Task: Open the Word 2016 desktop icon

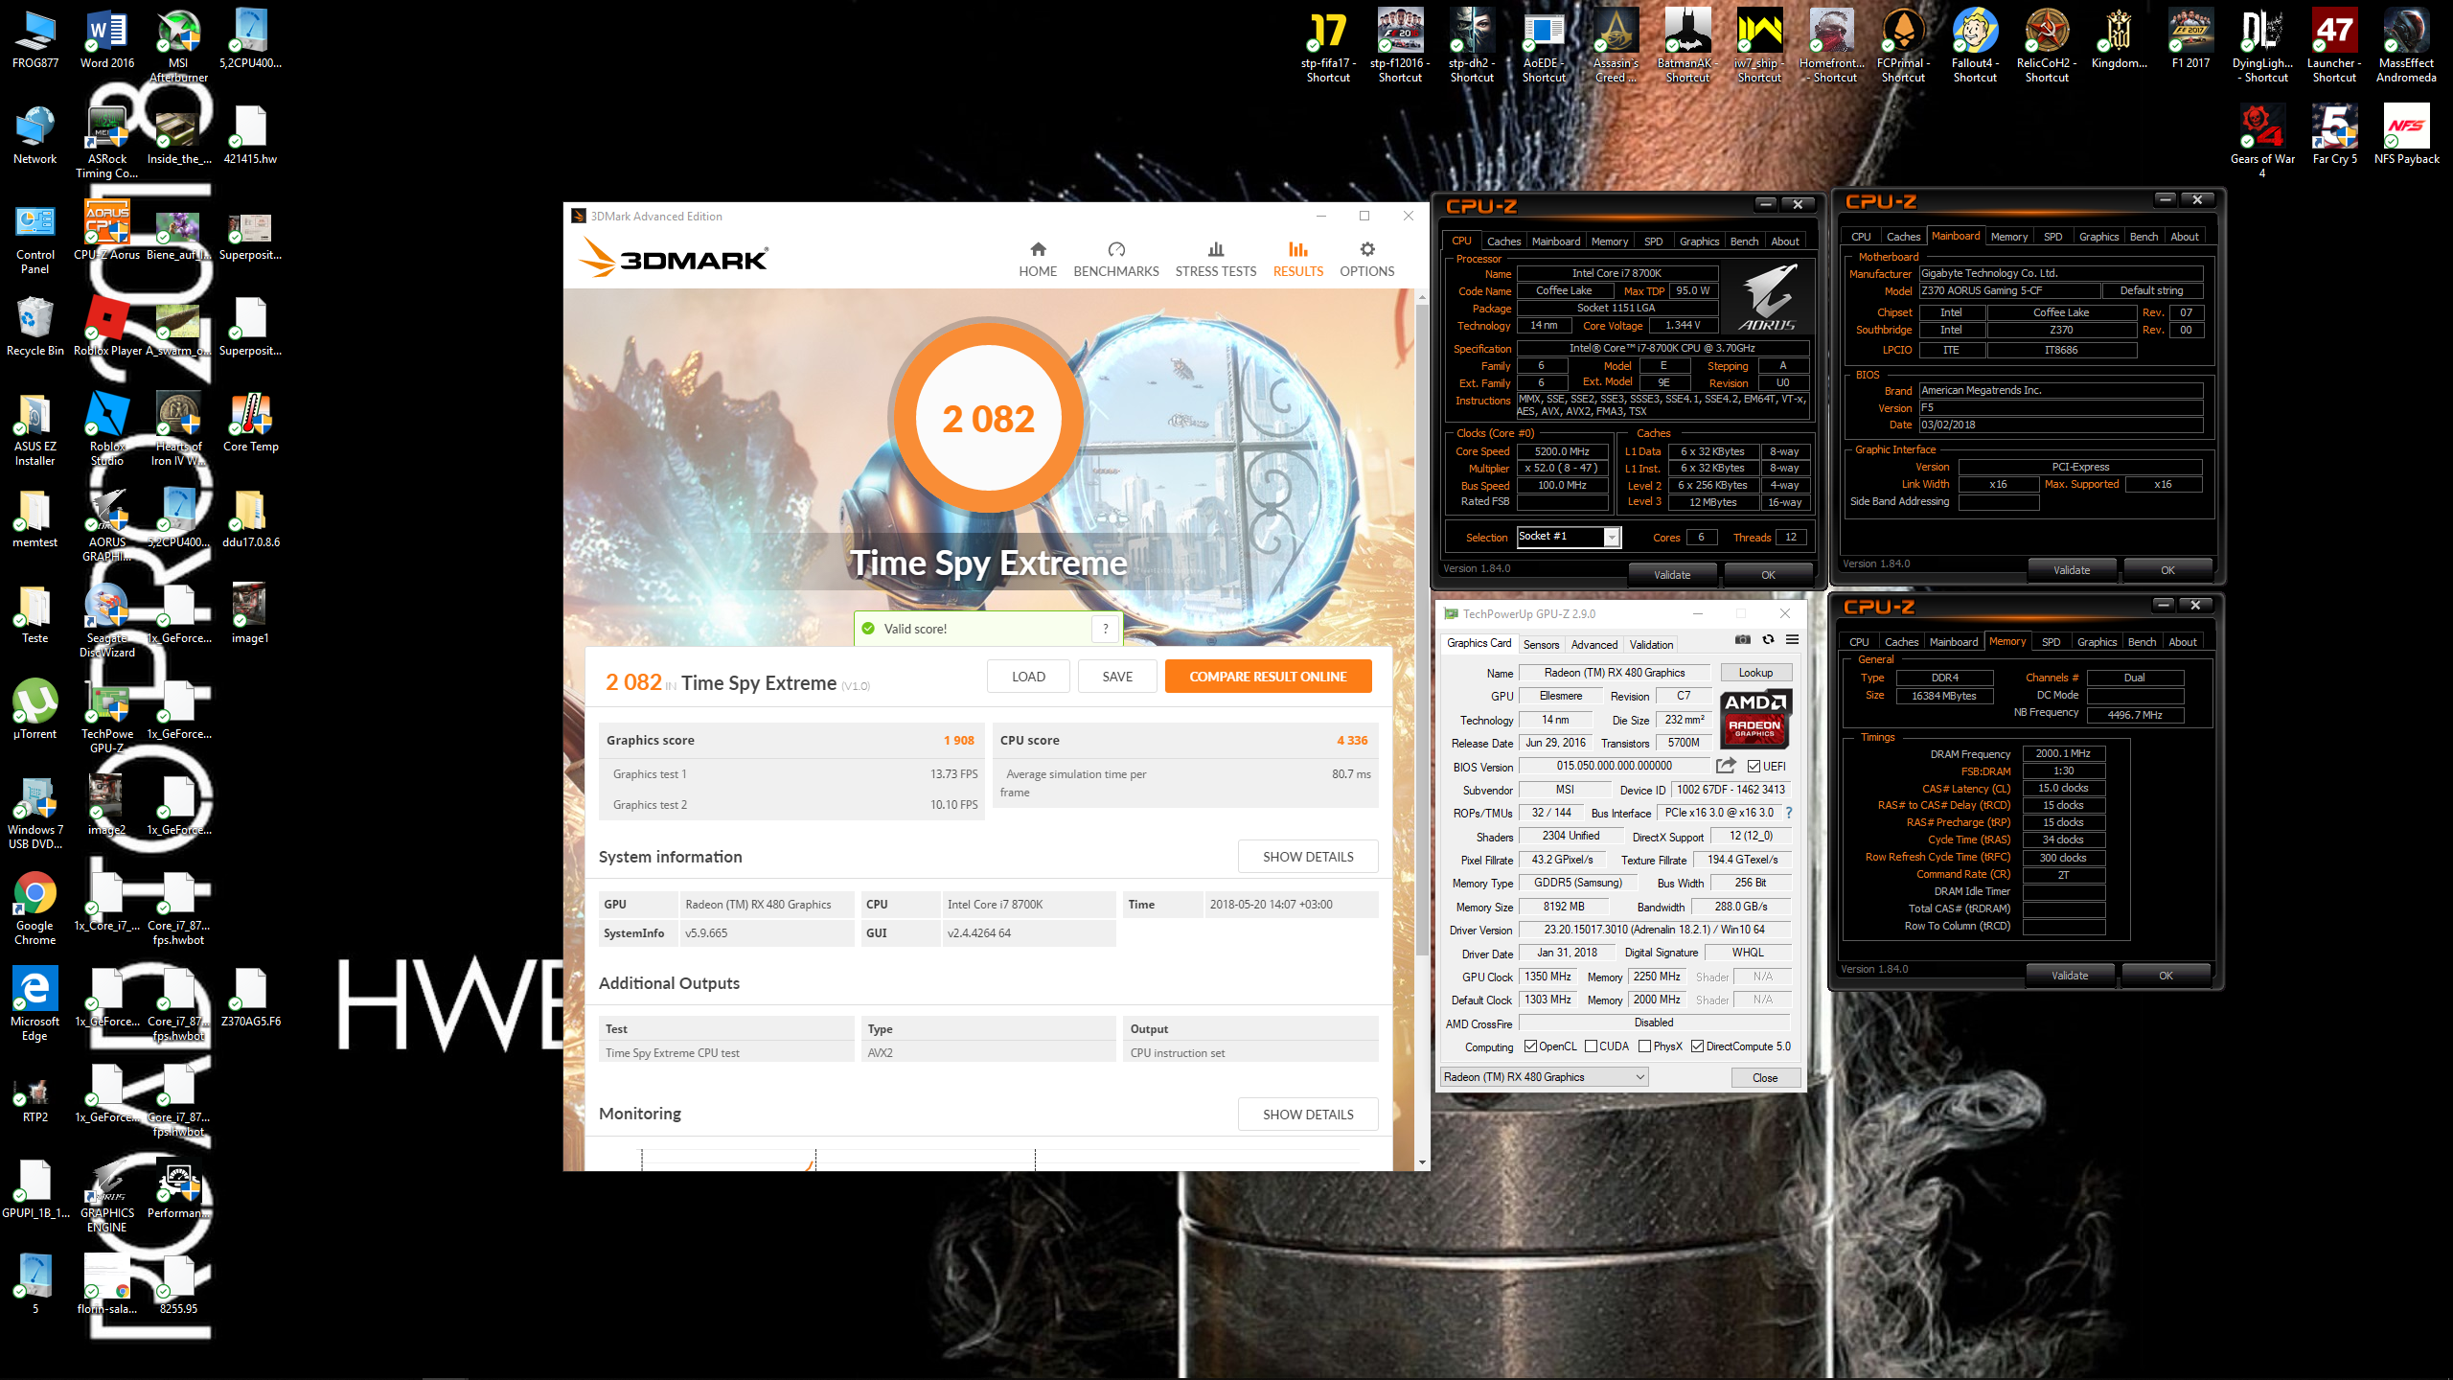Action: tap(107, 40)
